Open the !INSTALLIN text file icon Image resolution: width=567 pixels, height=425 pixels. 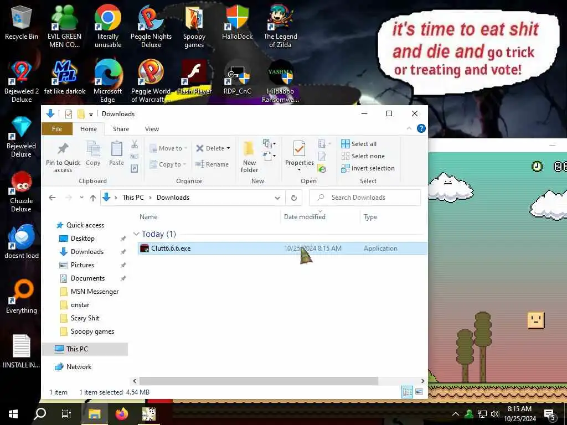click(x=22, y=351)
